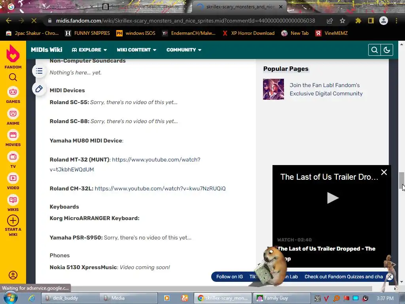Dismiss the bottom Fandom banner bar
405x304 pixels.
tap(390, 277)
